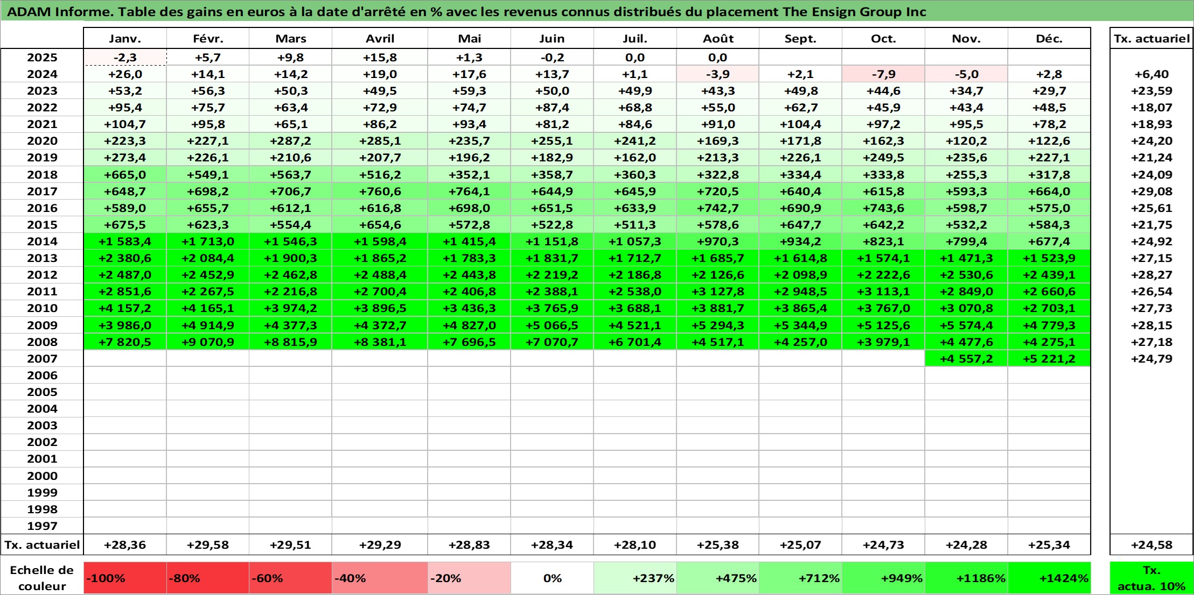Select the -60% color swatch
This screenshot has height=595, width=1194.
291,578
